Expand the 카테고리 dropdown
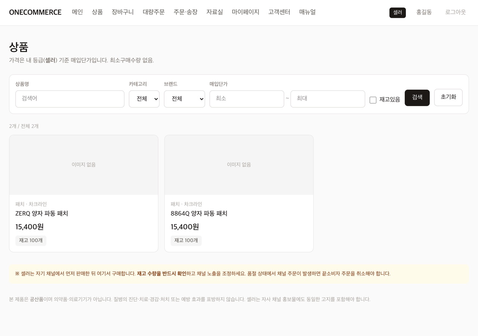Viewport: 478px width, 336px height. click(144, 99)
